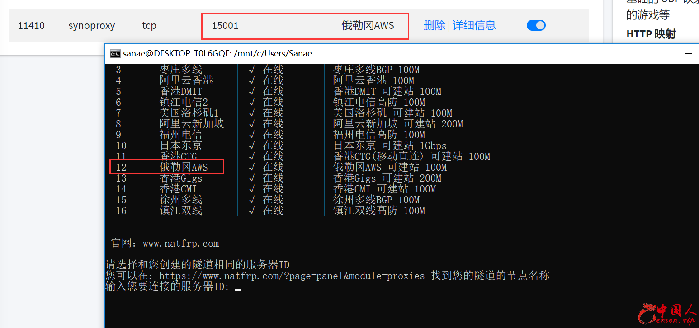Click the terminal window icon in title bar
Viewport: 699px width, 328px height.
(x=115, y=54)
